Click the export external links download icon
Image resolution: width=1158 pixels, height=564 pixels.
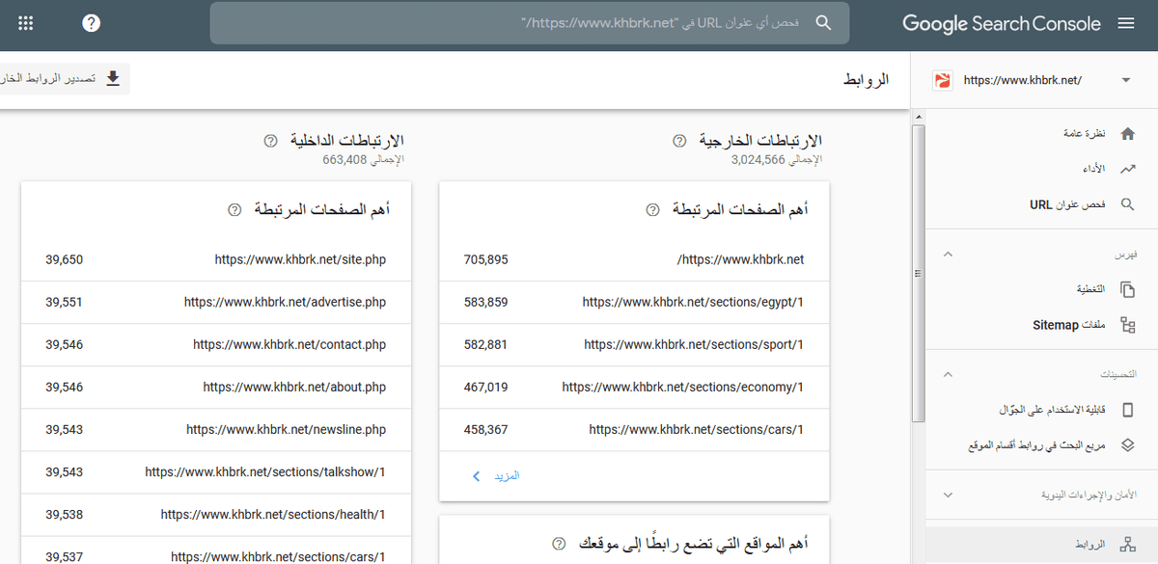pyautogui.click(x=113, y=79)
